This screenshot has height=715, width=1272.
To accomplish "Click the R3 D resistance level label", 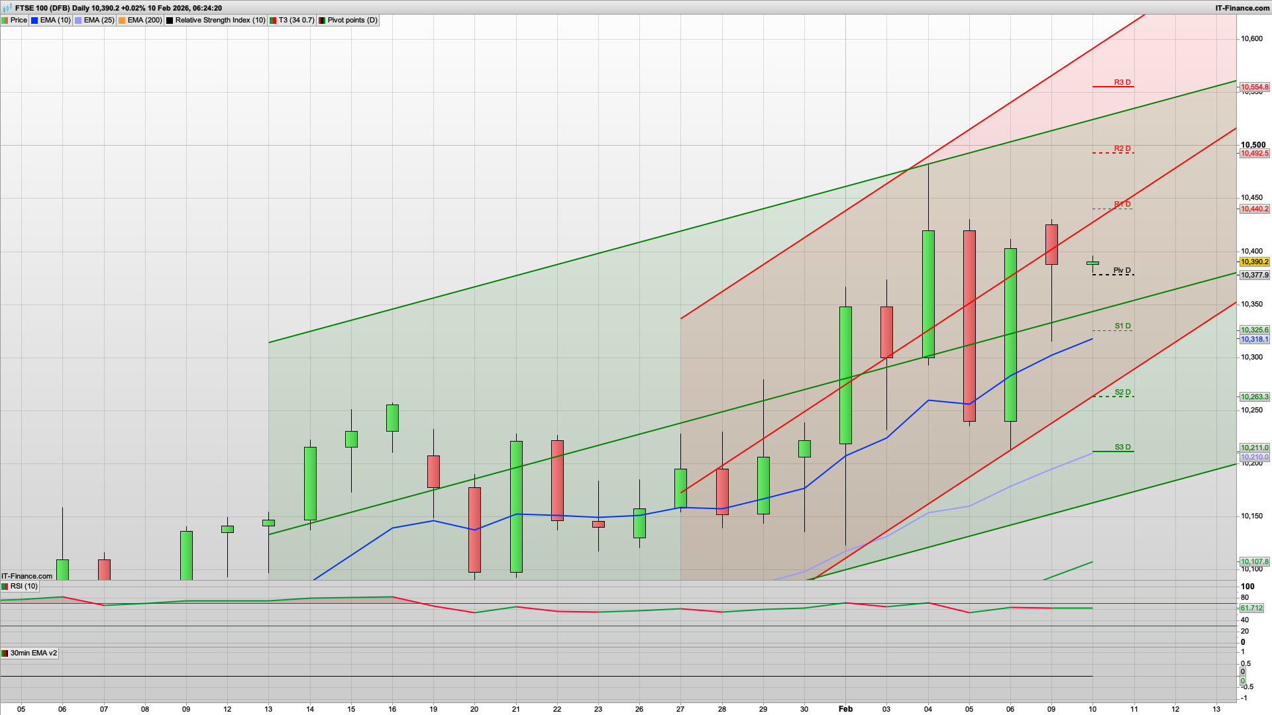I will click(1122, 83).
